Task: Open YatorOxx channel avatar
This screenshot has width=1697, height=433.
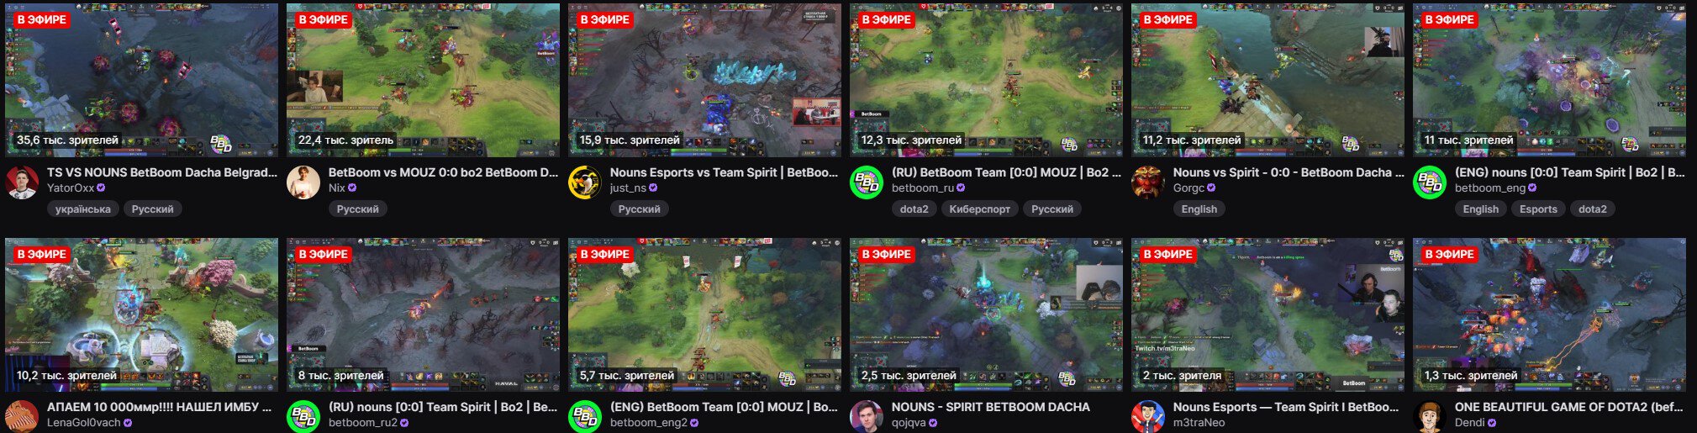Action: (x=23, y=182)
